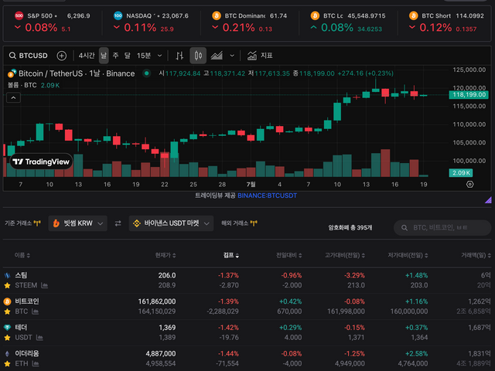Open the 빗썸 KRW exchange dropdown
This screenshot has height=371, width=495.
pyautogui.click(x=77, y=223)
